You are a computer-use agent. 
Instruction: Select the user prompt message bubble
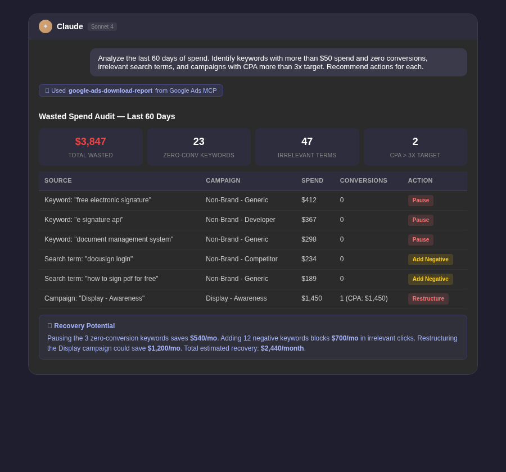click(278, 62)
